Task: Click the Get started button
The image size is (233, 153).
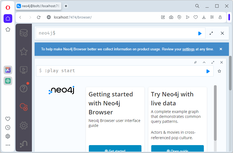Action: [115, 149]
